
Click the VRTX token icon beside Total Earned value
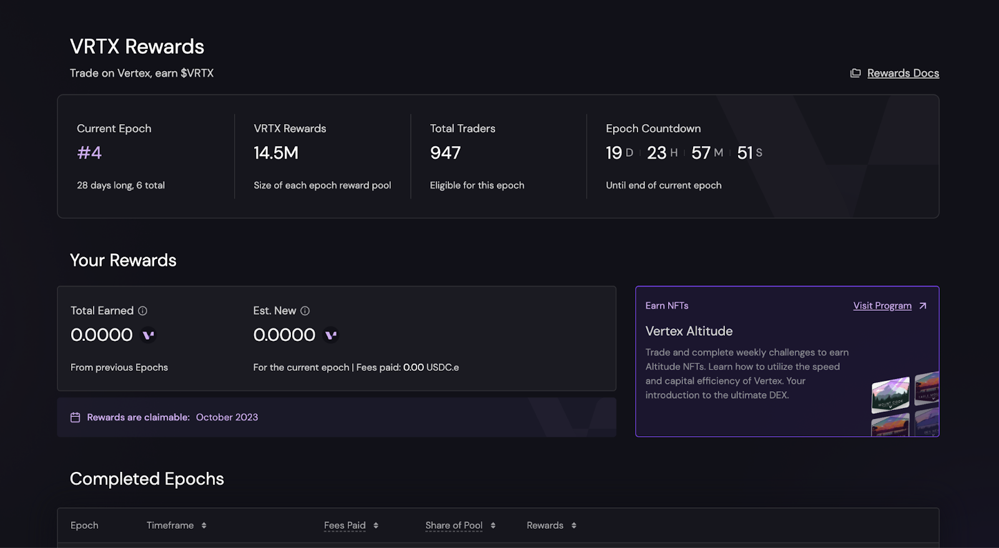point(148,335)
